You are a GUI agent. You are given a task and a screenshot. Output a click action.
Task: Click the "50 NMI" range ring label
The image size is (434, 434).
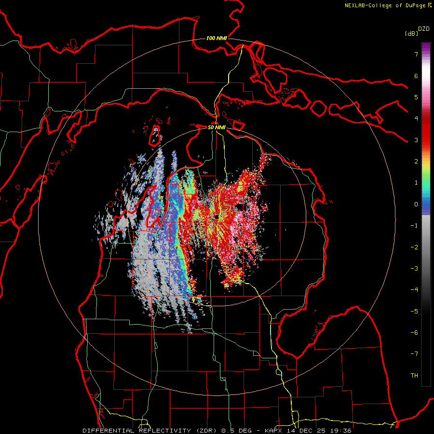217,128
